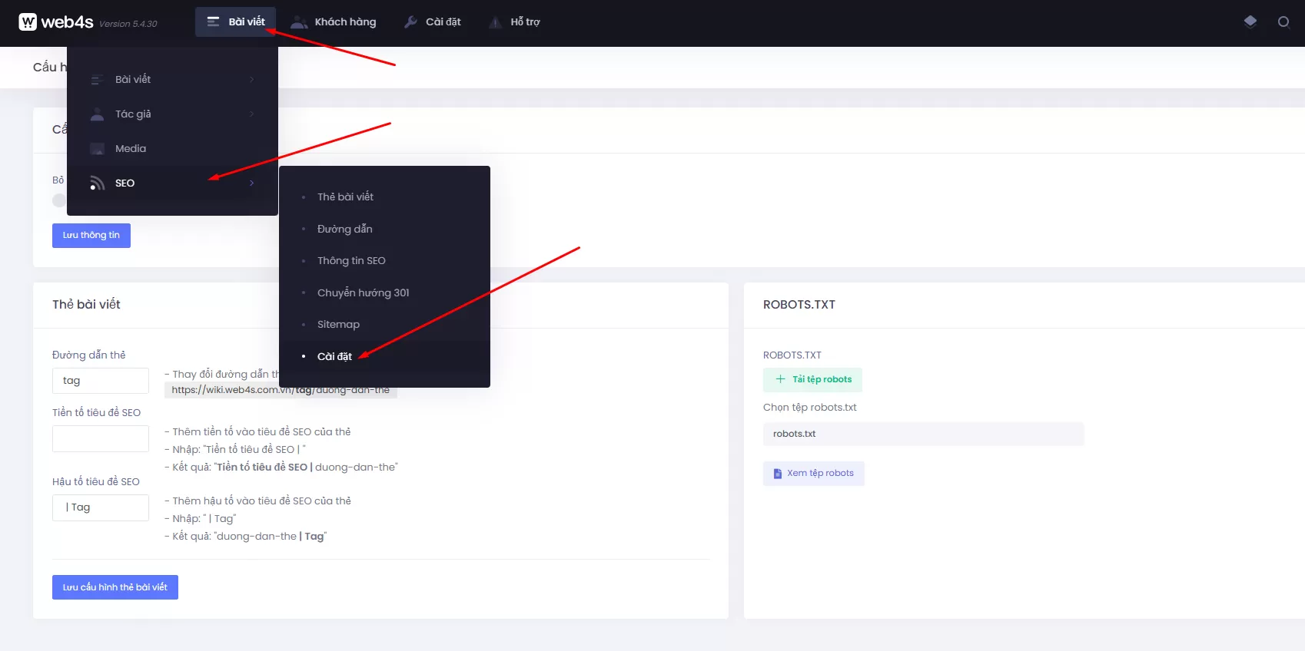Click the Media image icon in dropdown
The image size is (1305, 651).
(x=98, y=149)
